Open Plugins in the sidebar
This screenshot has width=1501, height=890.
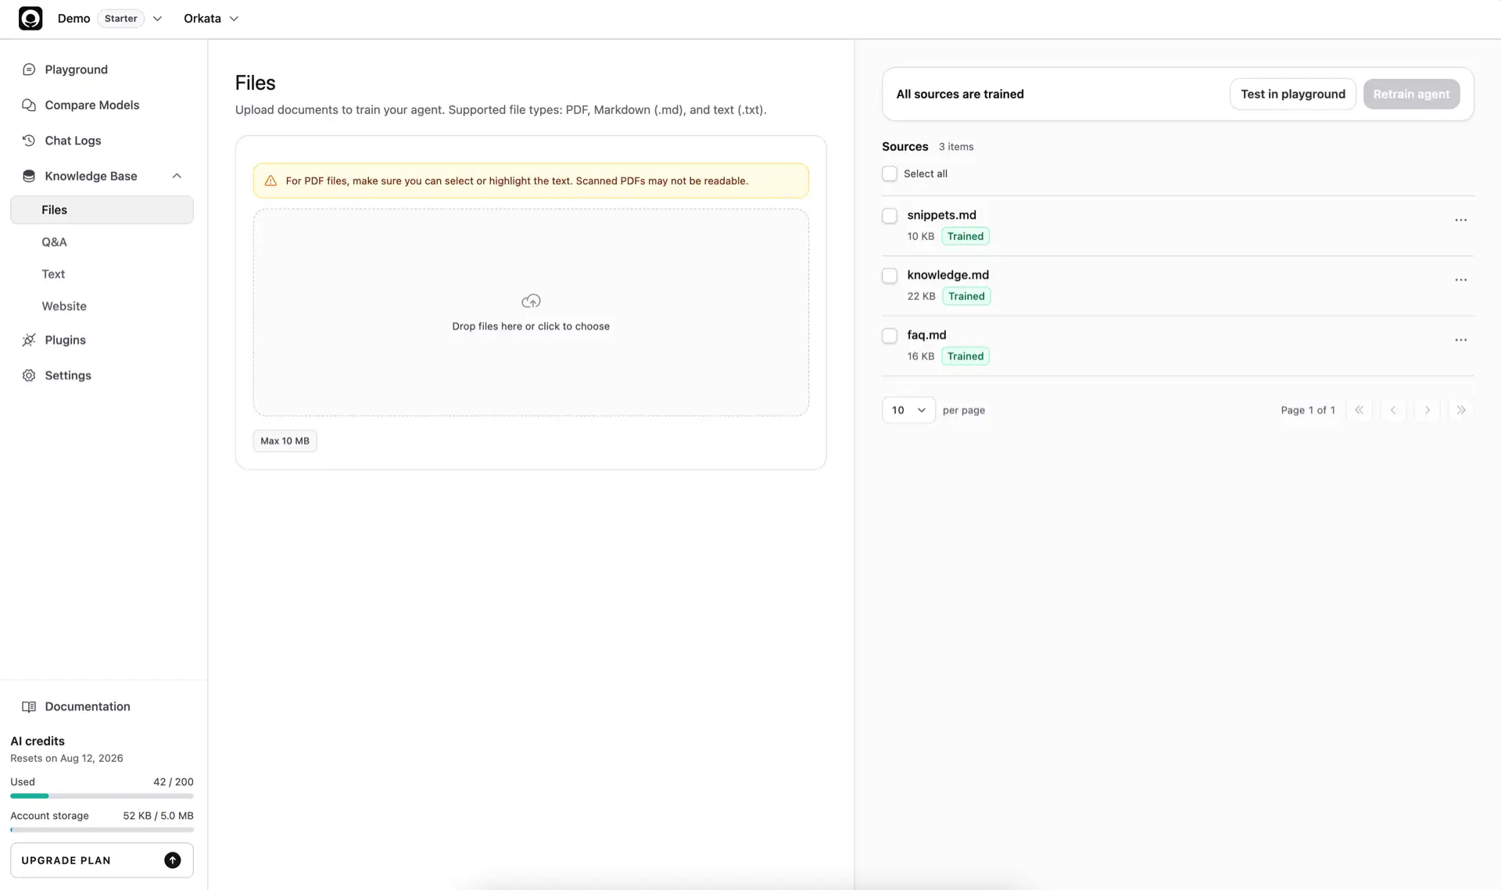(102, 340)
